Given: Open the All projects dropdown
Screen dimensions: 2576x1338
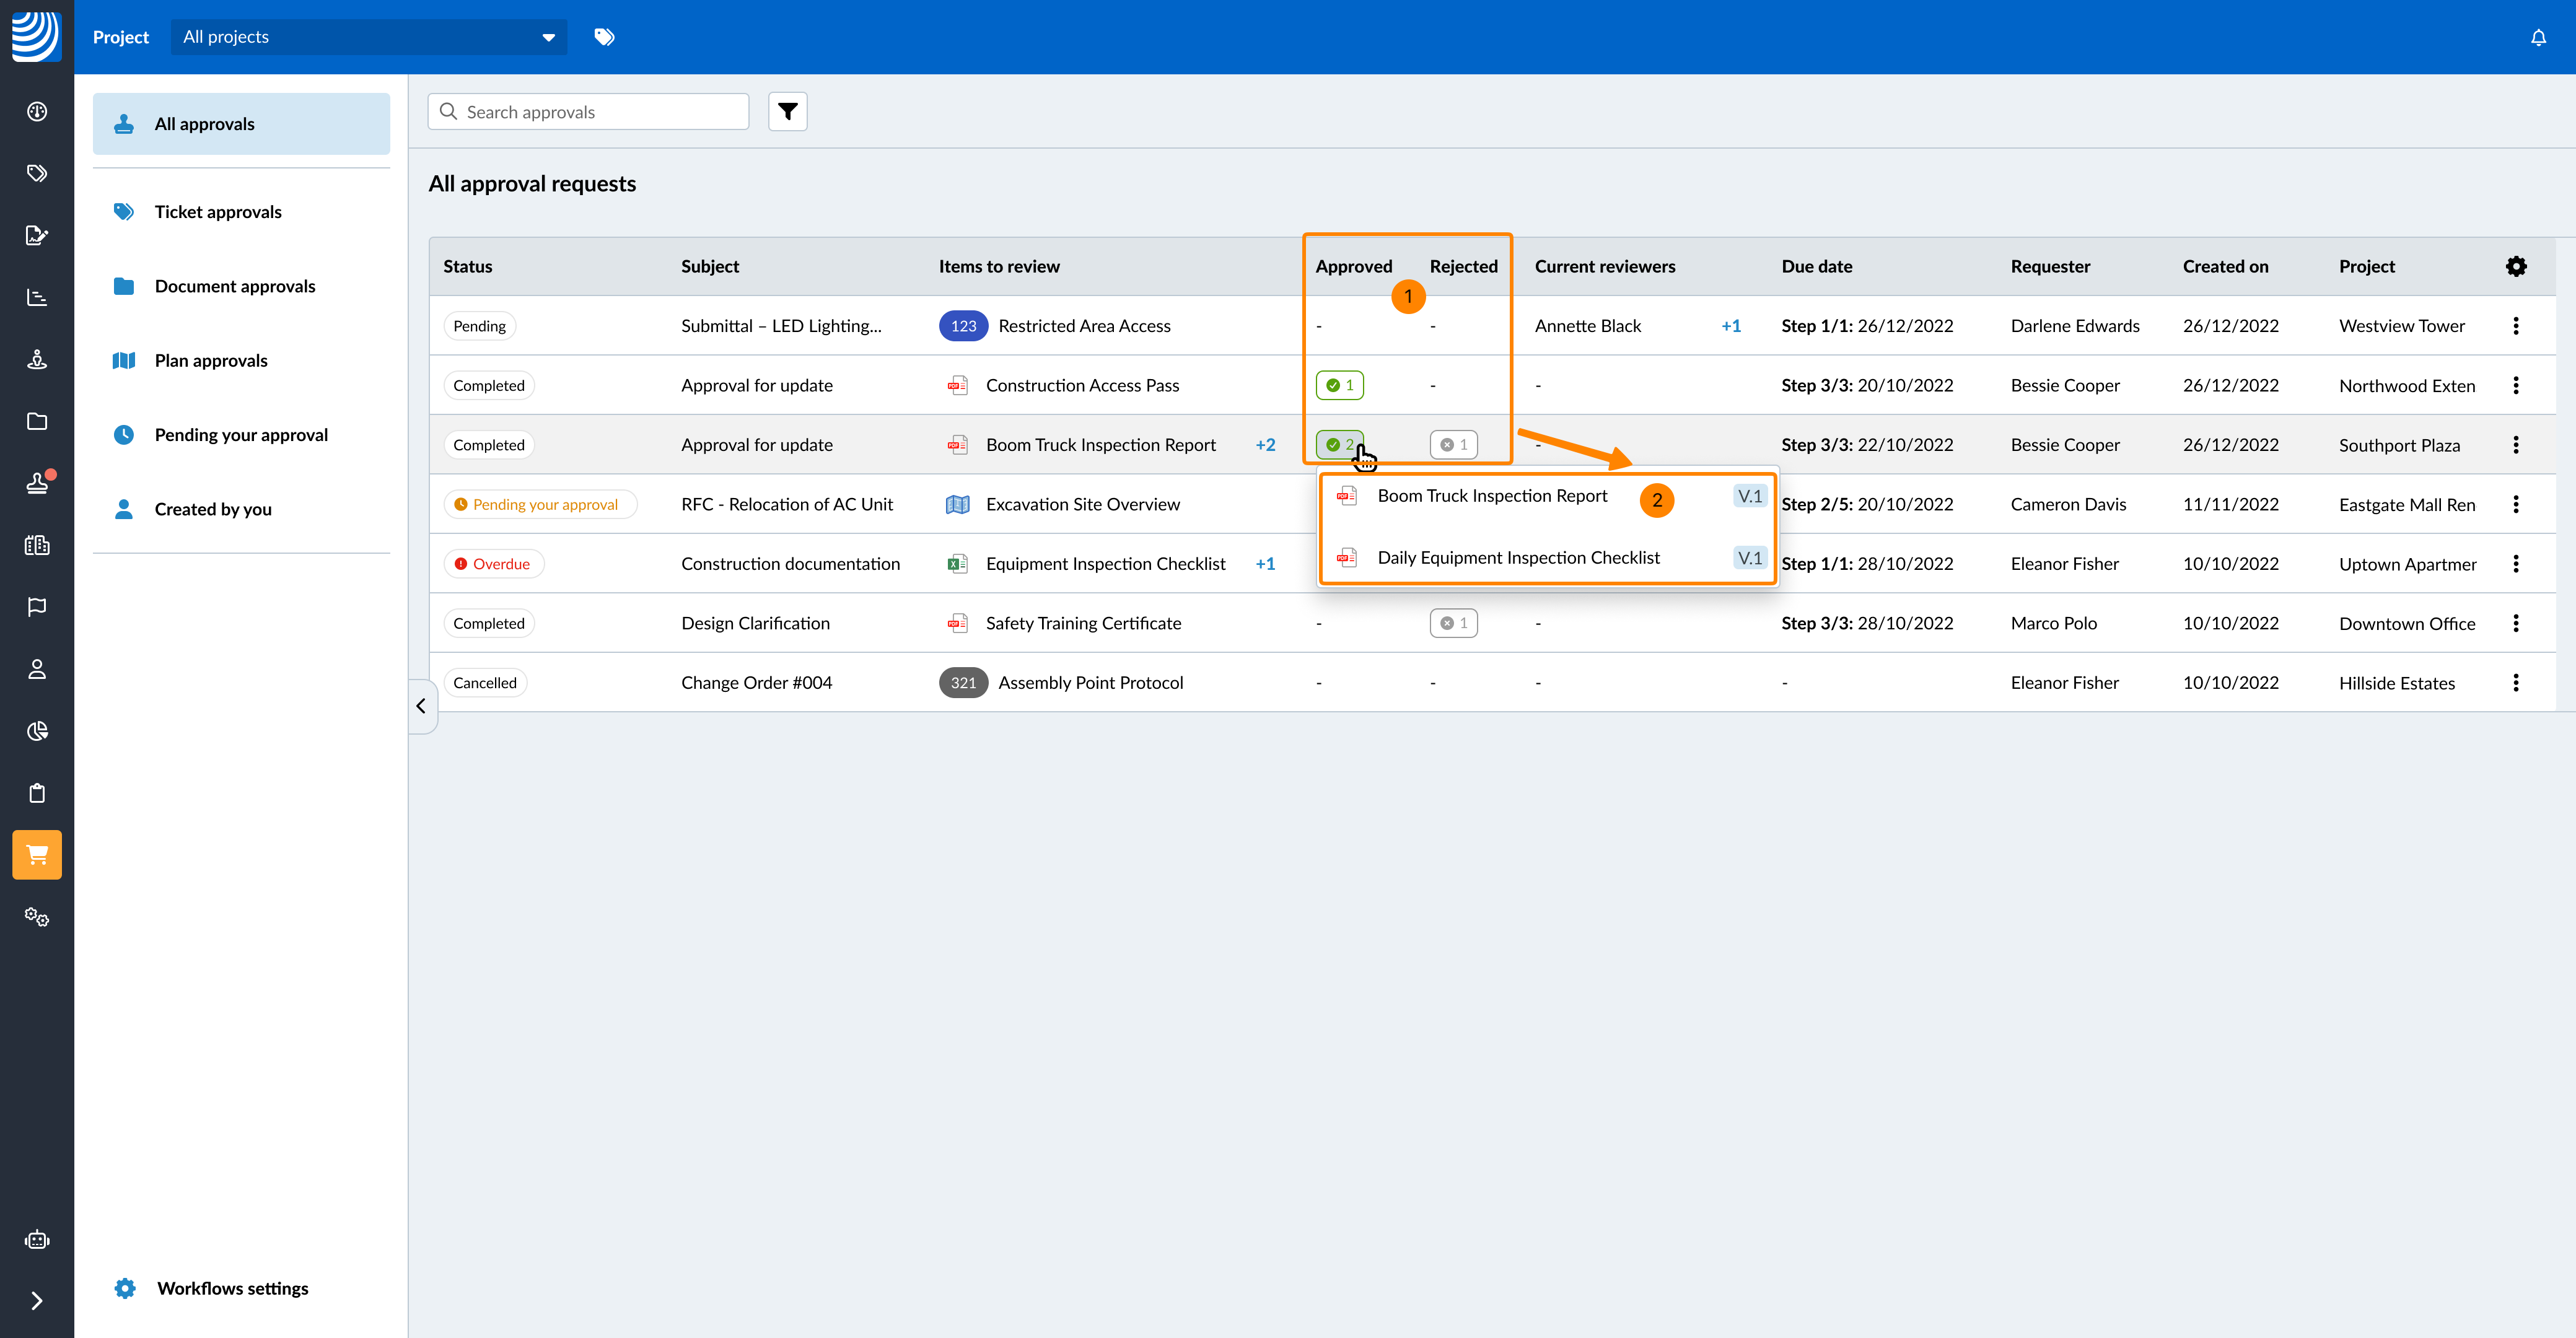Looking at the screenshot, I should point(368,37).
